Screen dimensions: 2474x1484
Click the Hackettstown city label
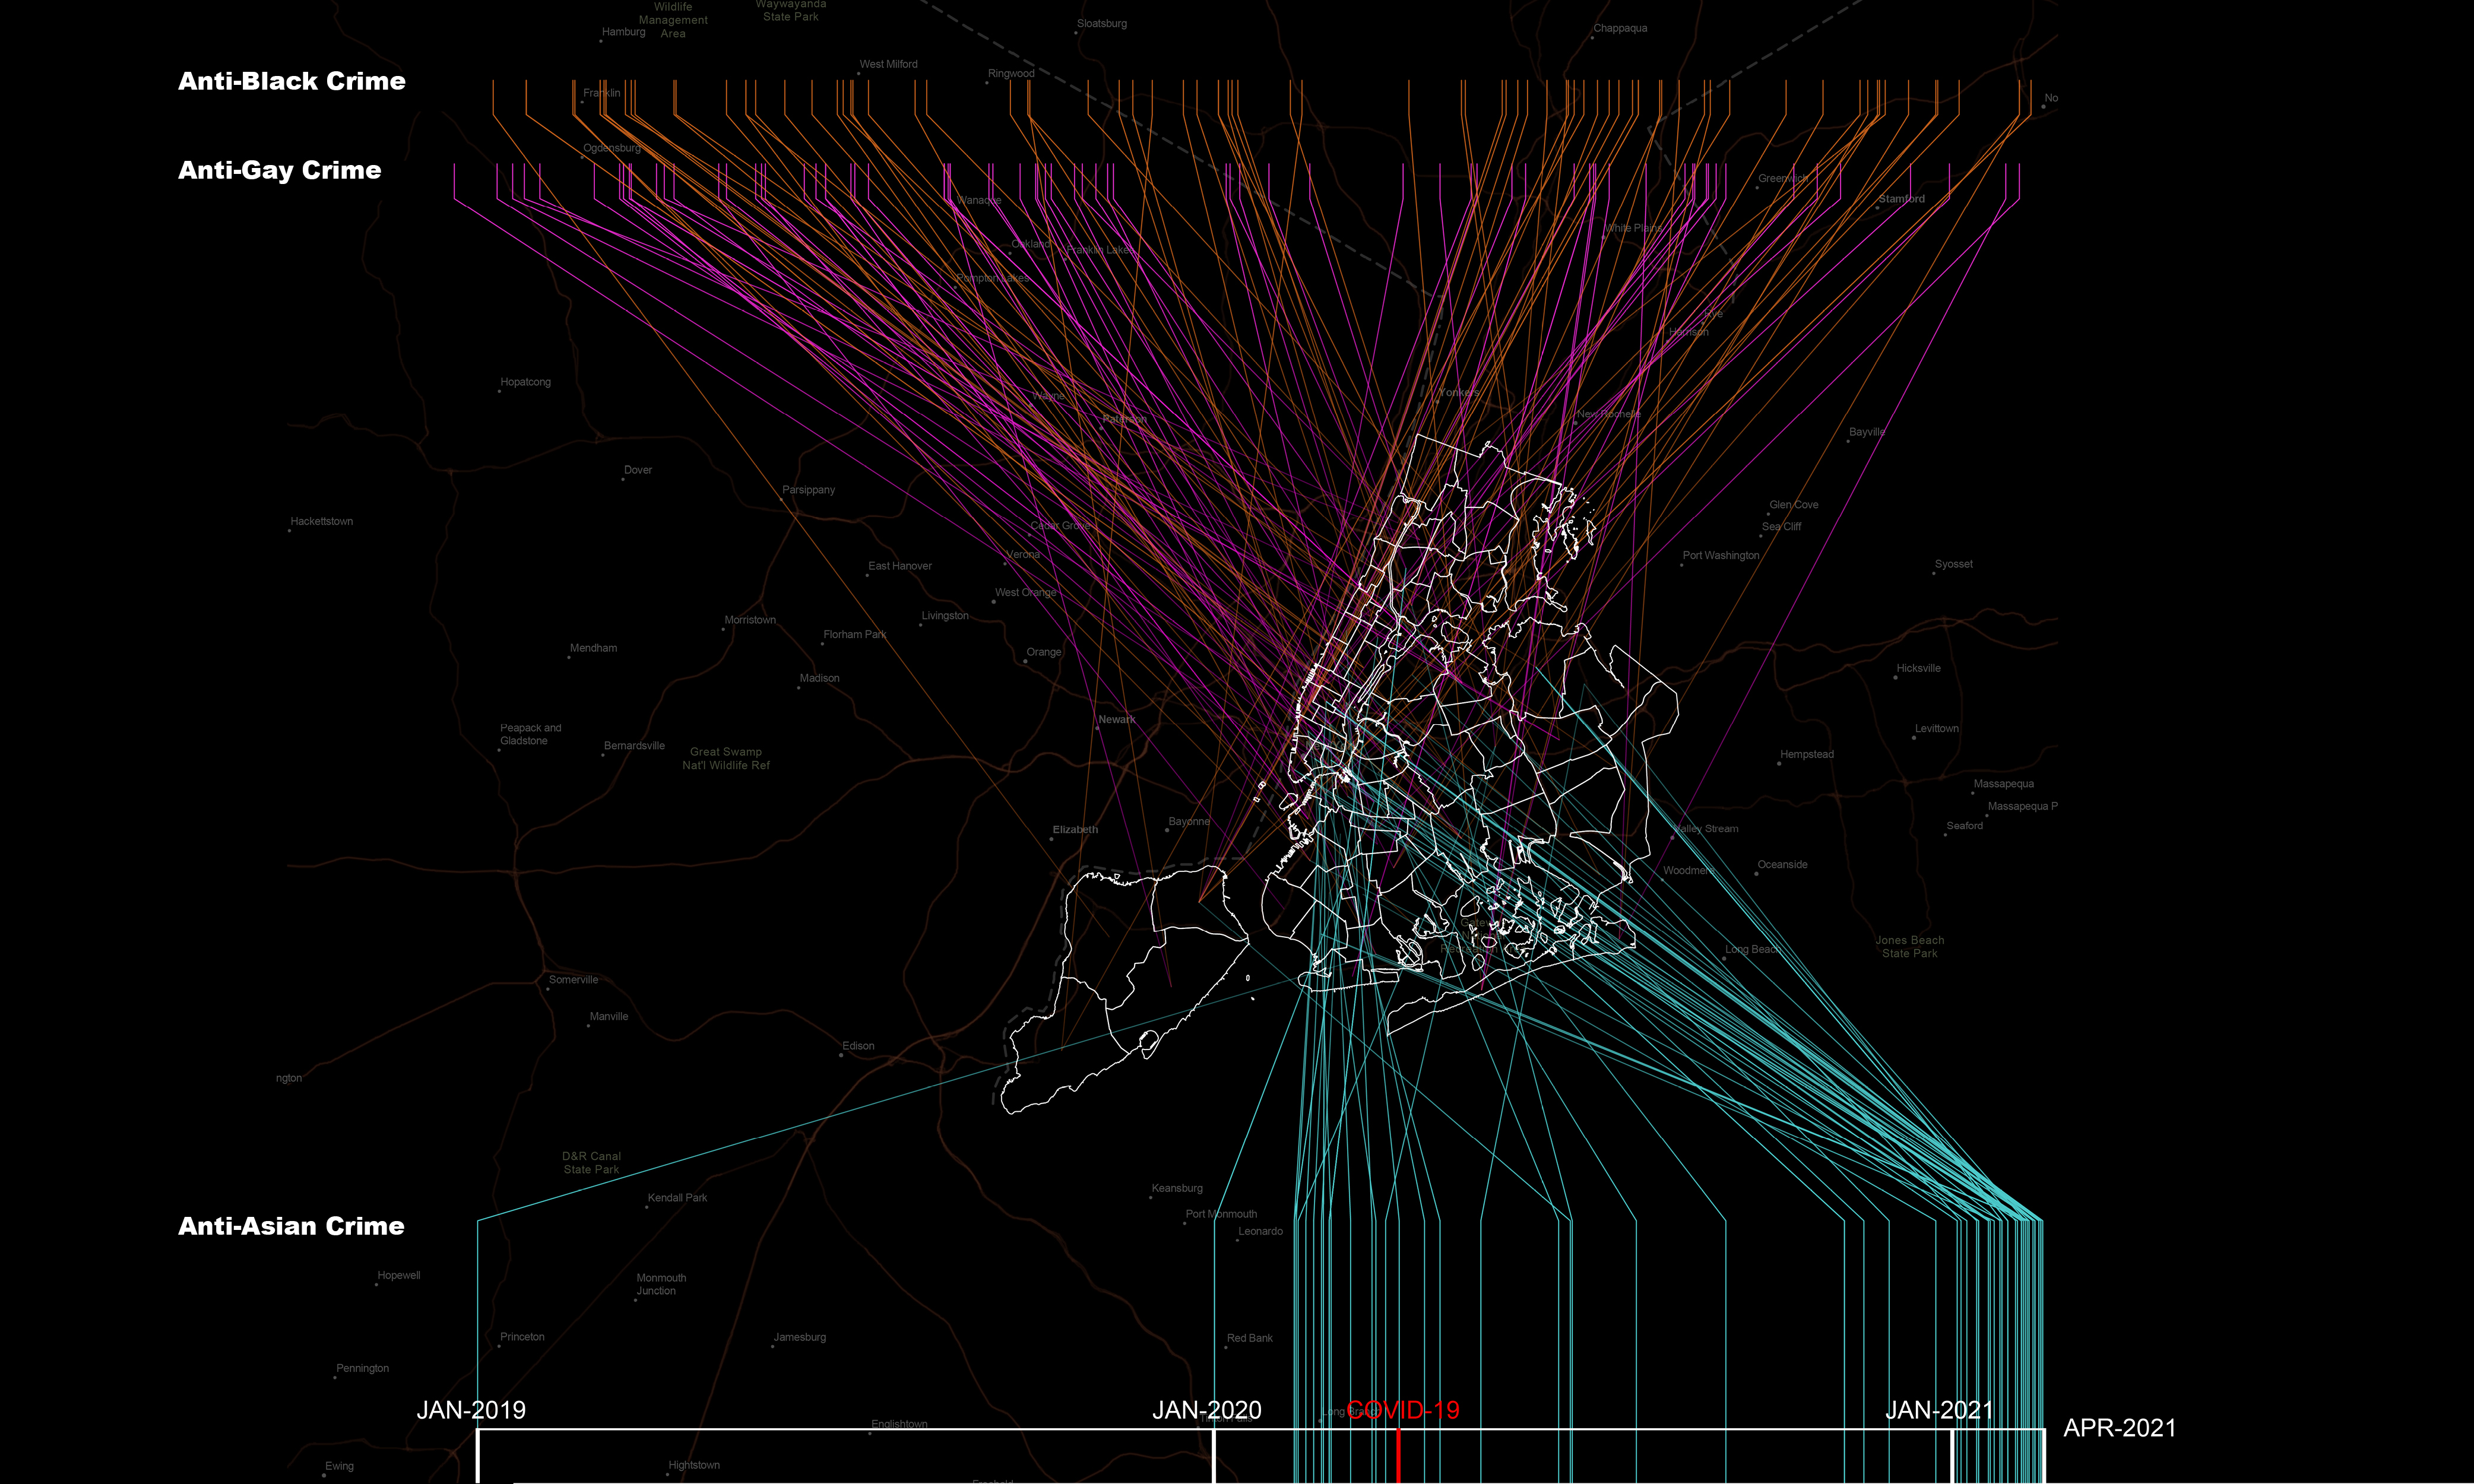(321, 521)
